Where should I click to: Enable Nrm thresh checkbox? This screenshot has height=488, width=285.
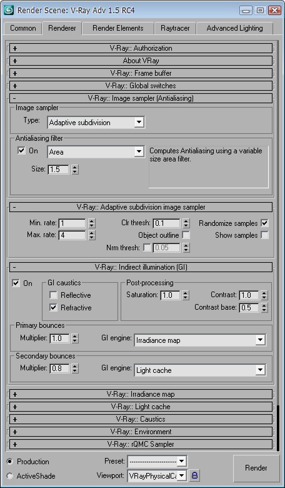coord(147,248)
